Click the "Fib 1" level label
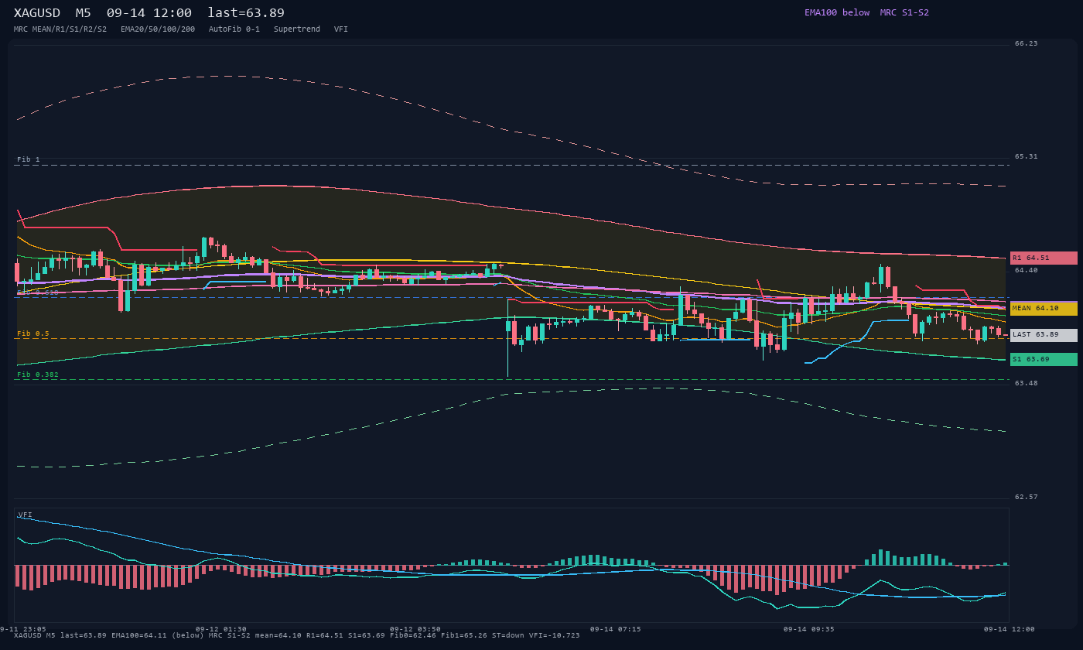Viewport: 1083px width, 650px height. (x=29, y=159)
